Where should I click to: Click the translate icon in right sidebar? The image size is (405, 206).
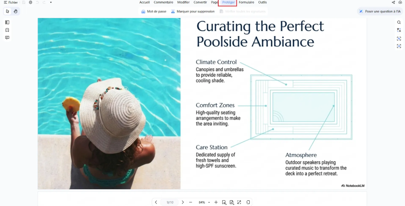(399, 30)
